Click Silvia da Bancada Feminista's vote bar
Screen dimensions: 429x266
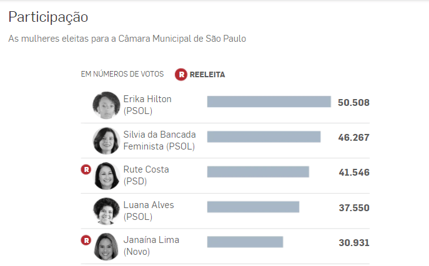tap(264, 136)
